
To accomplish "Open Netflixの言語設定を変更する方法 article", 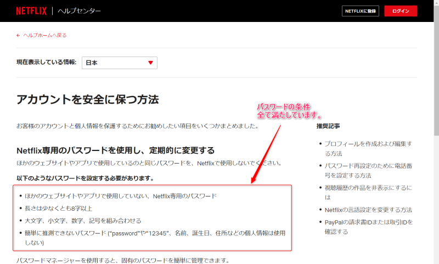I will (368, 210).
